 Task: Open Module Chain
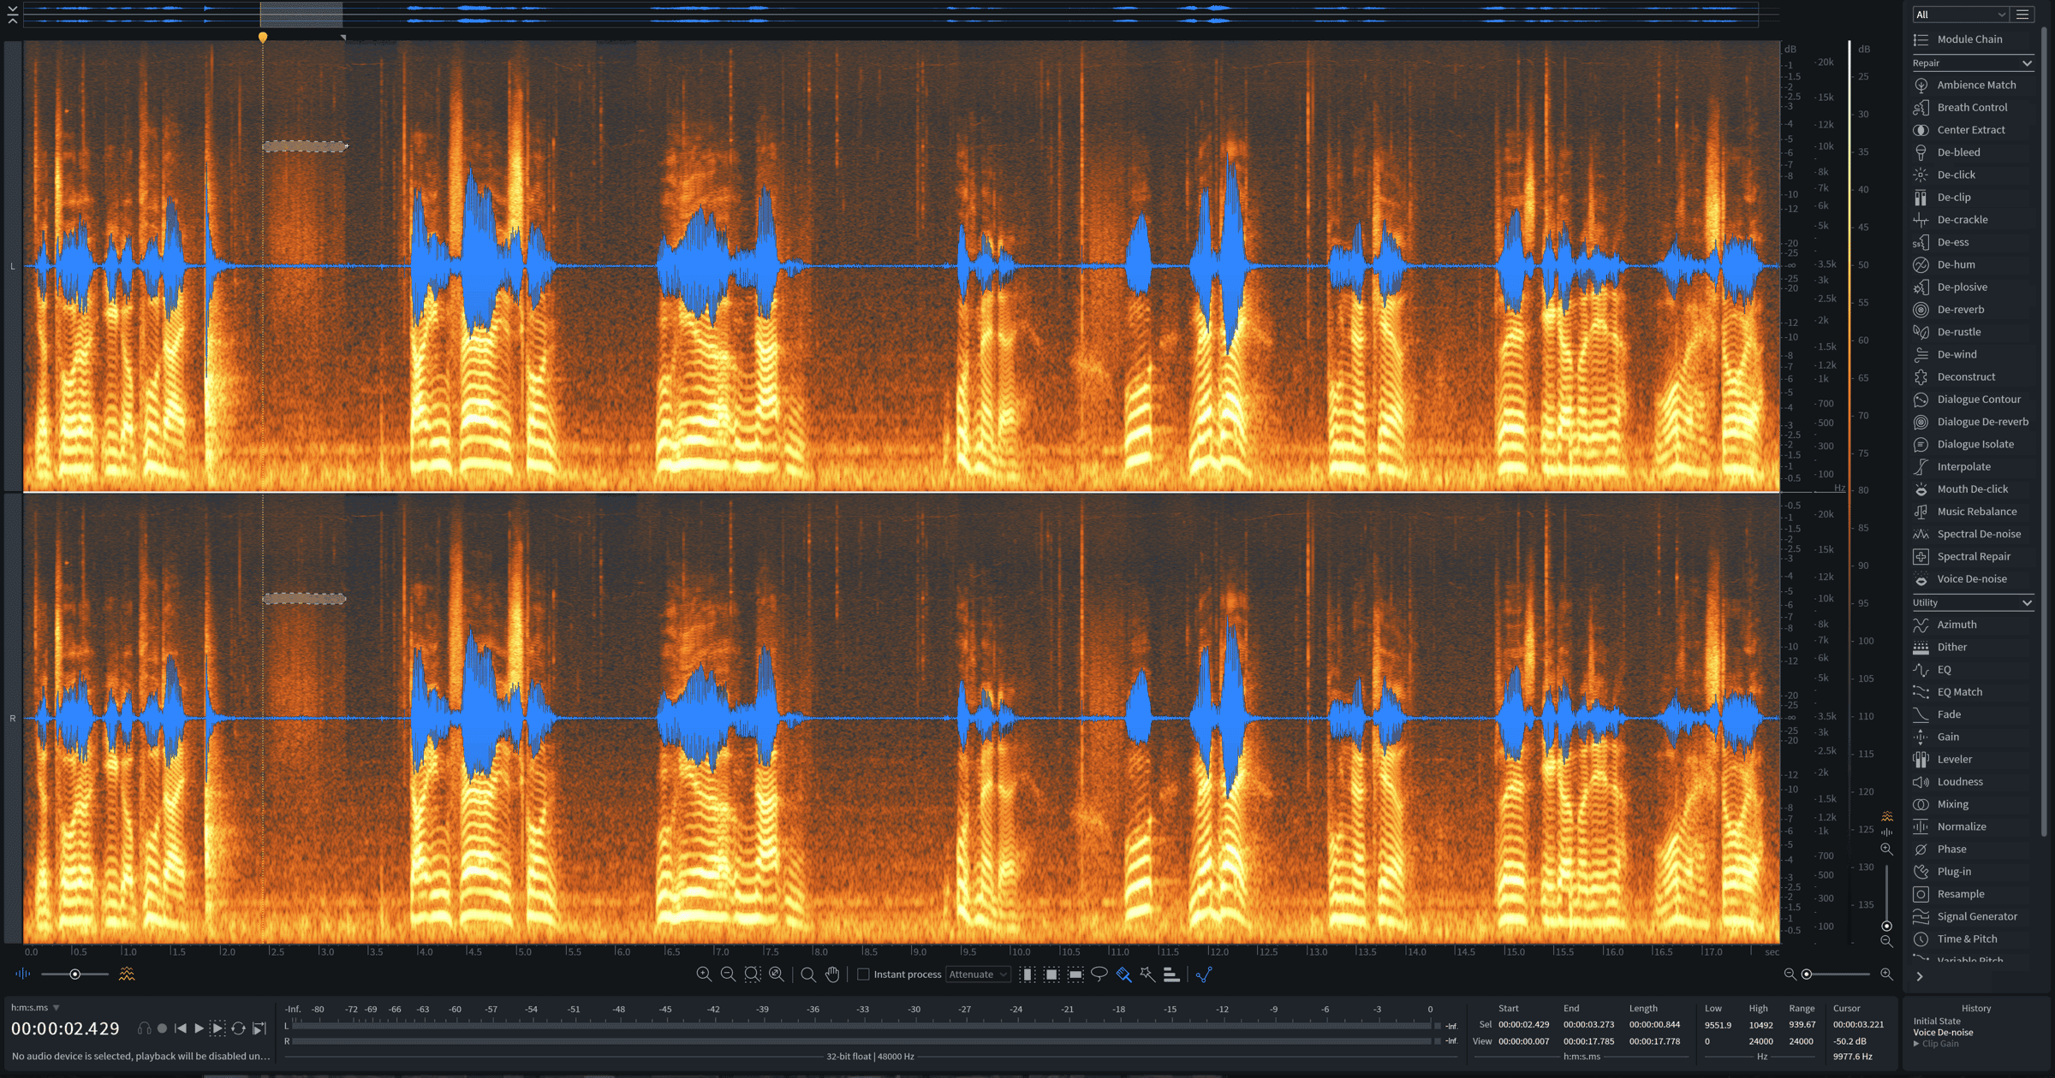point(1972,39)
